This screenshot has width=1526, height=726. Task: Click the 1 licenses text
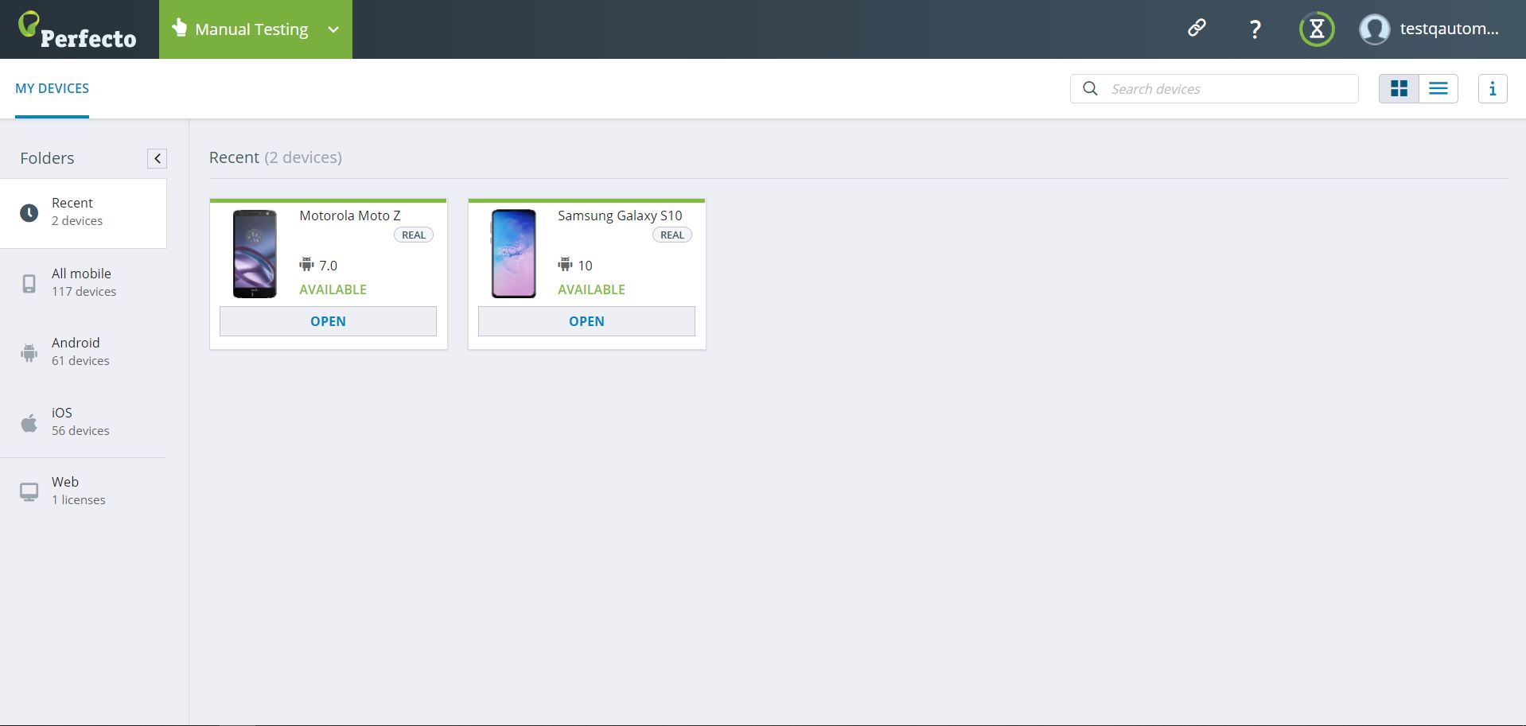(79, 500)
